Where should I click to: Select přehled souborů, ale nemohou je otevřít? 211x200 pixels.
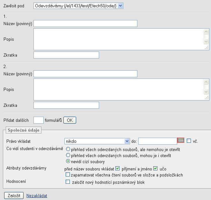tap(68, 149)
